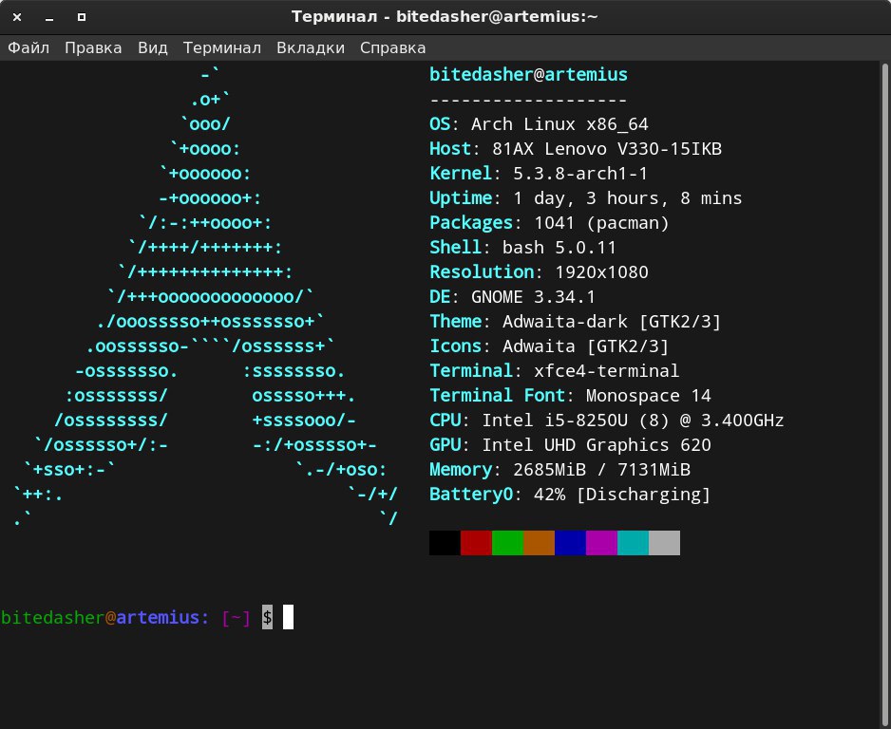Maximize the terminal window
The height and width of the screenshot is (729, 891).
pyautogui.click(x=82, y=17)
